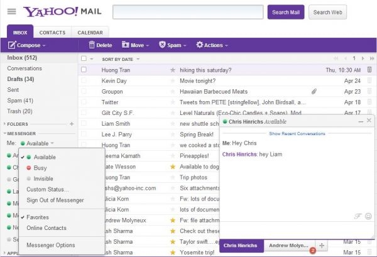This screenshot has width=377, height=257.
Task: Expand the Folders section
Action: [x=4, y=124]
